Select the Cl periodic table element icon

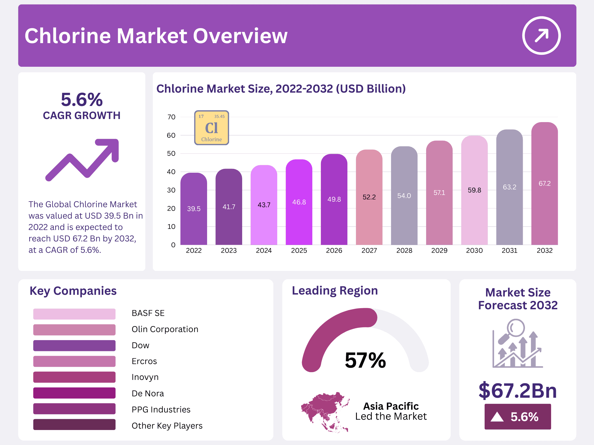211,128
